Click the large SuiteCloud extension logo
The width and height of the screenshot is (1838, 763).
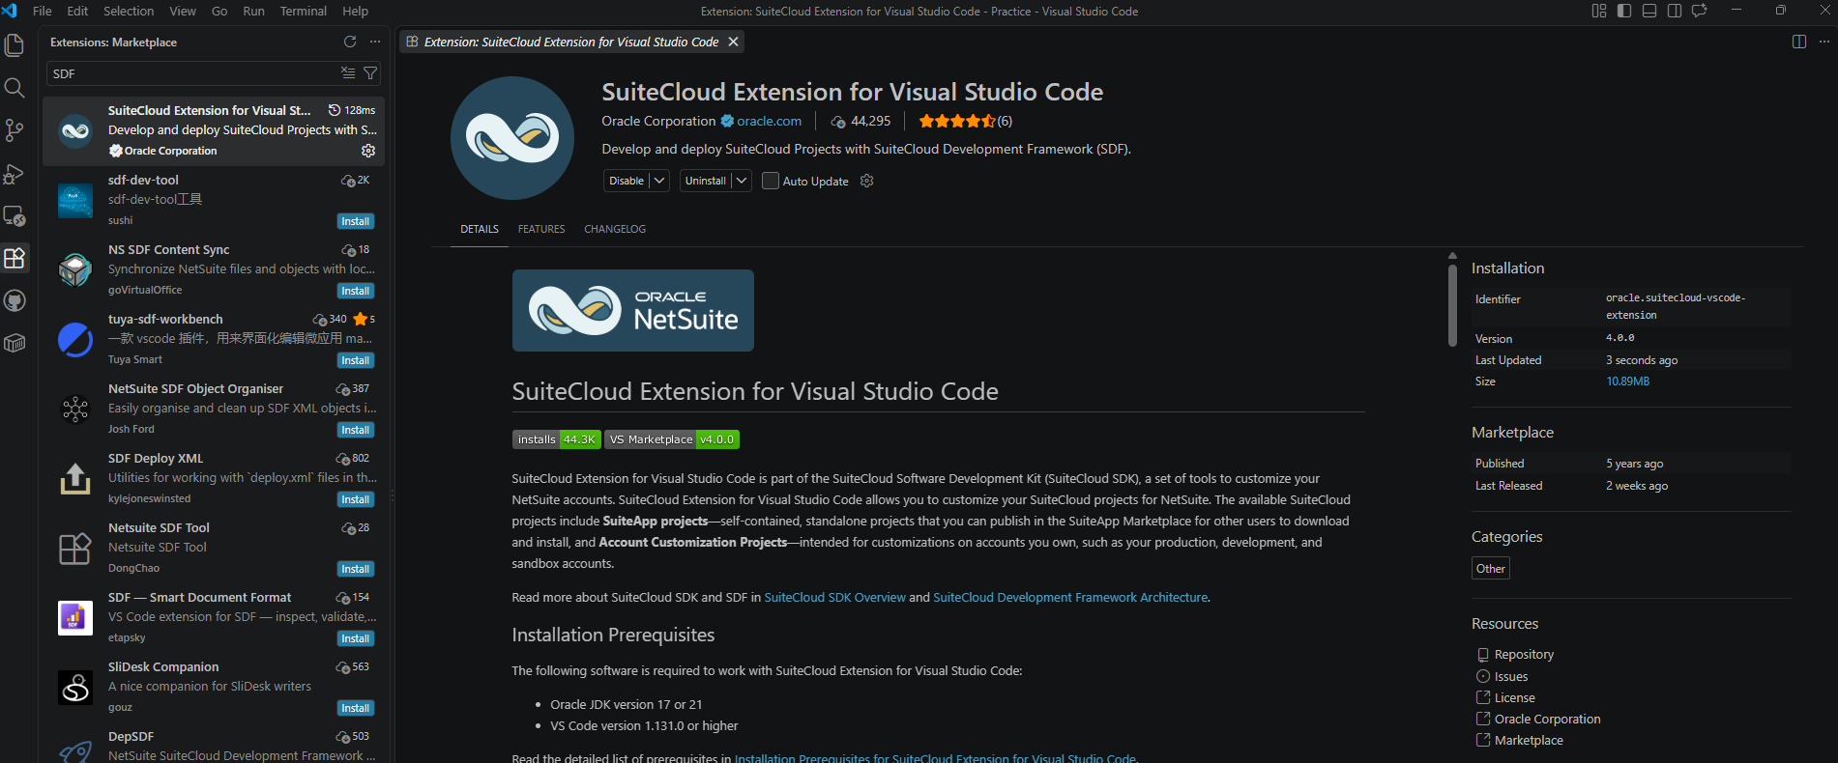512,138
